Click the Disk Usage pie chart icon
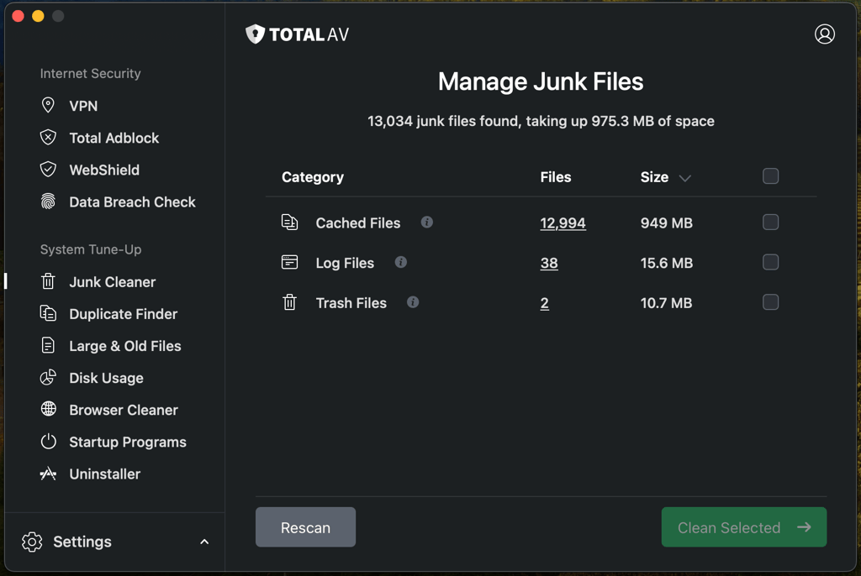This screenshot has width=861, height=576. [48, 377]
